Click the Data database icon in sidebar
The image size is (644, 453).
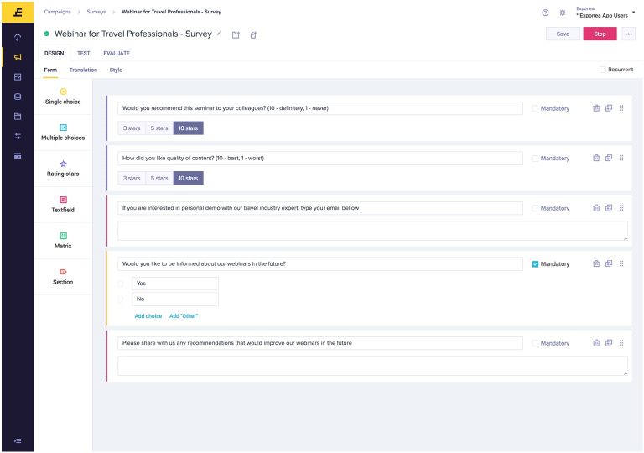[x=18, y=96]
